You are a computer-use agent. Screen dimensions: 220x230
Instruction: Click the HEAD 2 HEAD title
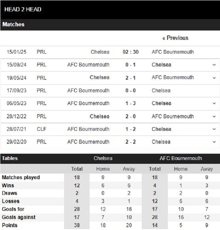coord(23,9)
